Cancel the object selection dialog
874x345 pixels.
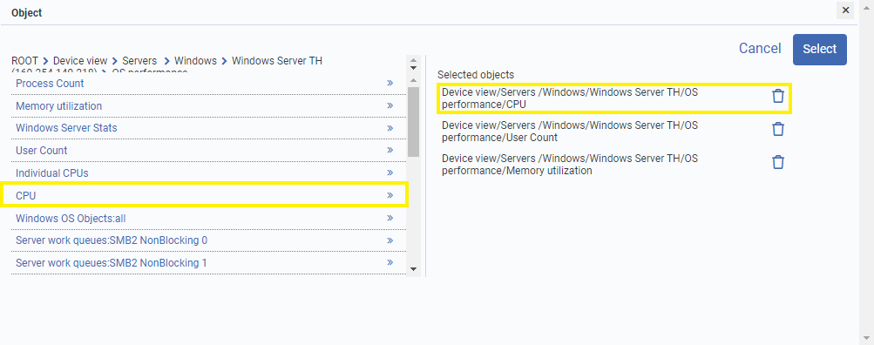(760, 49)
